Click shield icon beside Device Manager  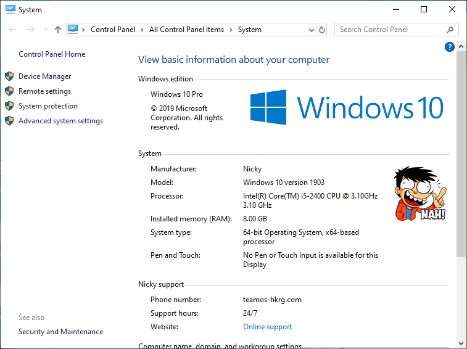(x=9, y=76)
